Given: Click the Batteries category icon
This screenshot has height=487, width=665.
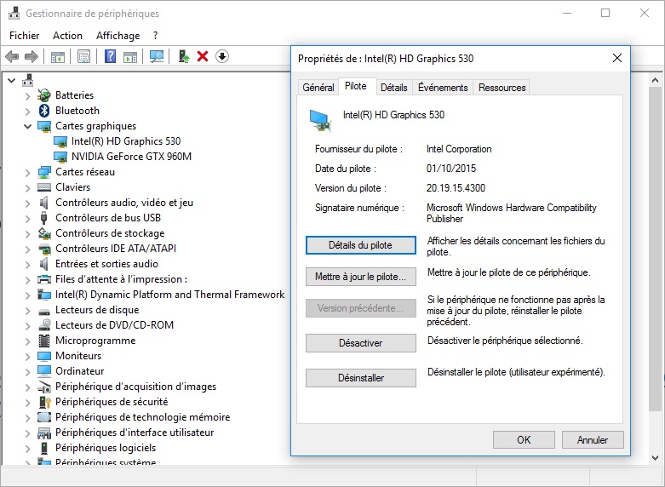Looking at the screenshot, I should [44, 95].
